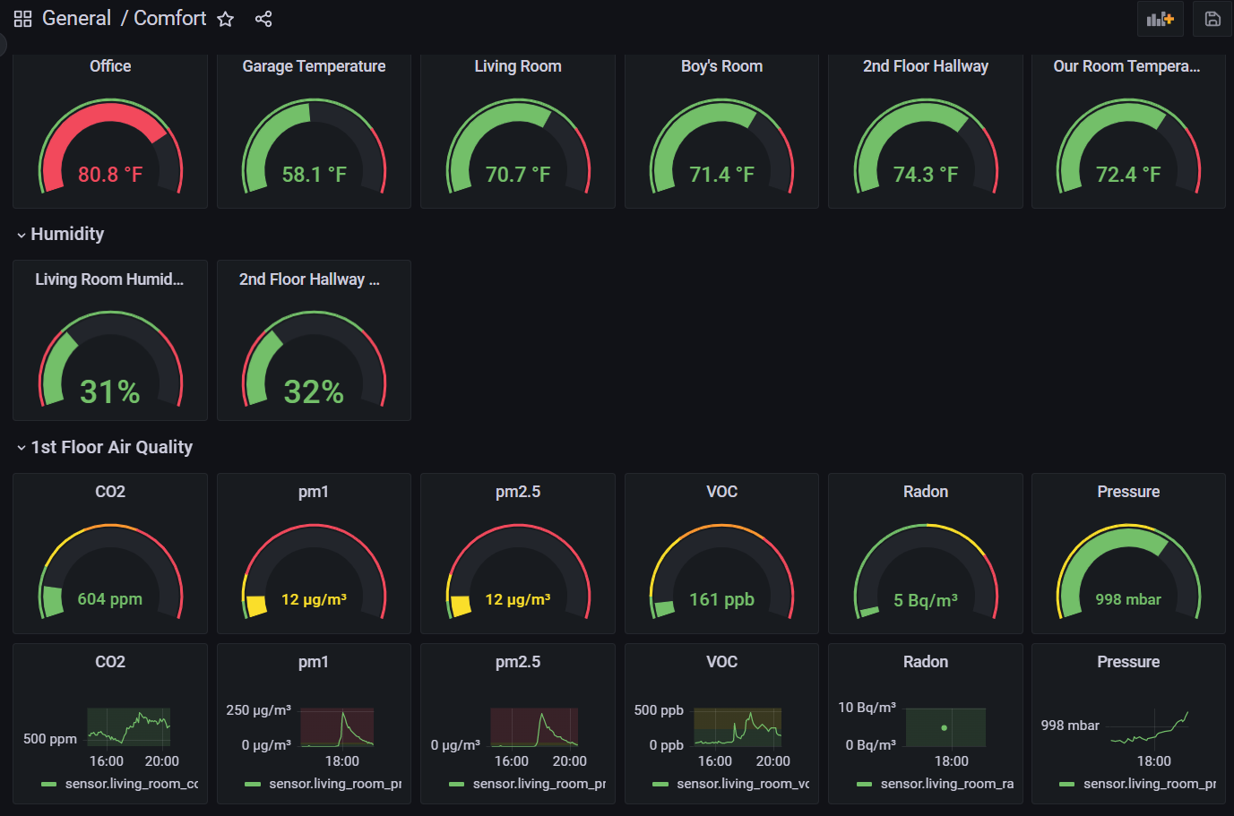The width and height of the screenshot is (1234, 816).
Task: Click the Add panel icon
Action: pos(1160,19)
